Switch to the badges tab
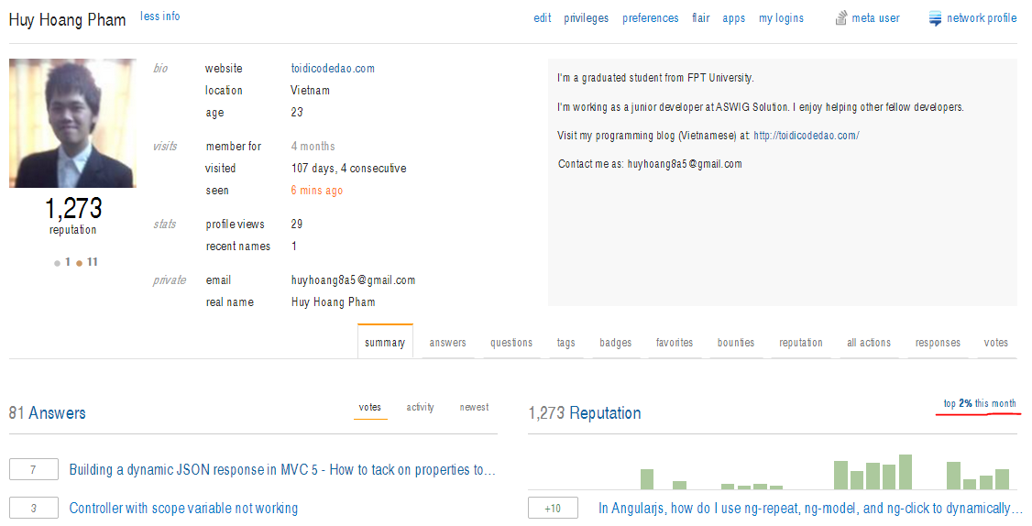The height and width of the screenshot is (526, 1032). click(615, 343)
